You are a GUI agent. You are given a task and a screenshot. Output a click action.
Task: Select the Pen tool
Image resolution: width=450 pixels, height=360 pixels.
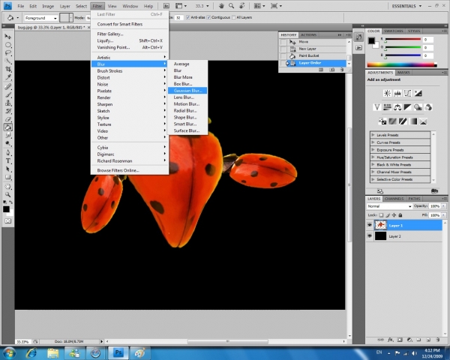(x=8, y=153)
